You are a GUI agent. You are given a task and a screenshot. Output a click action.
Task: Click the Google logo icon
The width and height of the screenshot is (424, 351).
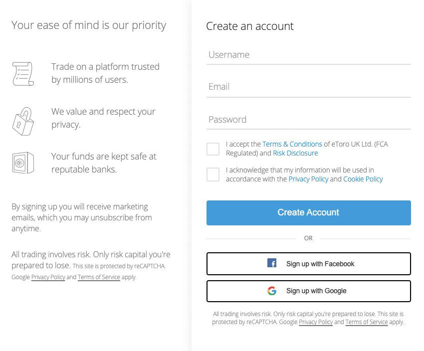(272, 291)
